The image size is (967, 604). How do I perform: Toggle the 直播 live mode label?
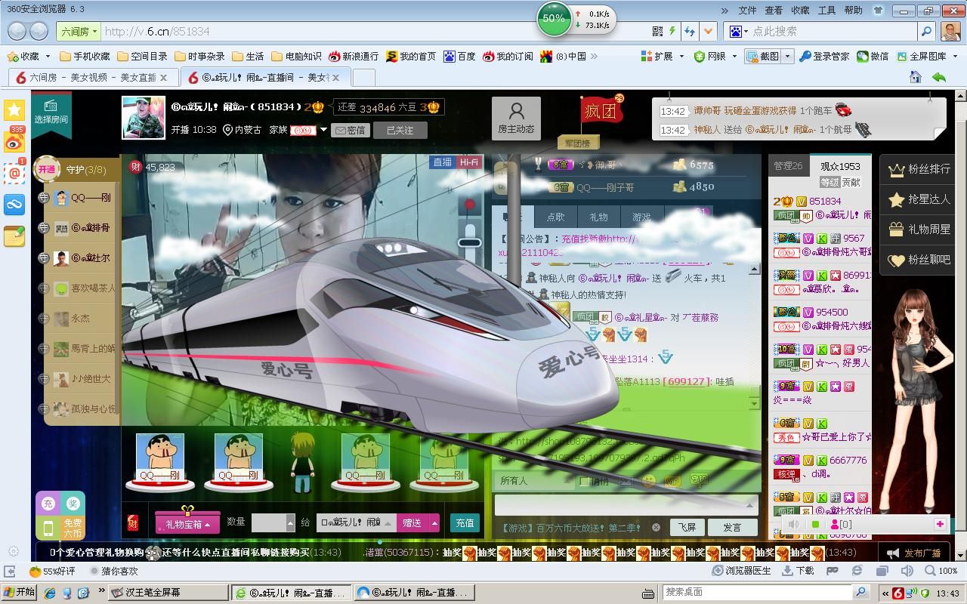pyautogui.click(x=442, y=162)
